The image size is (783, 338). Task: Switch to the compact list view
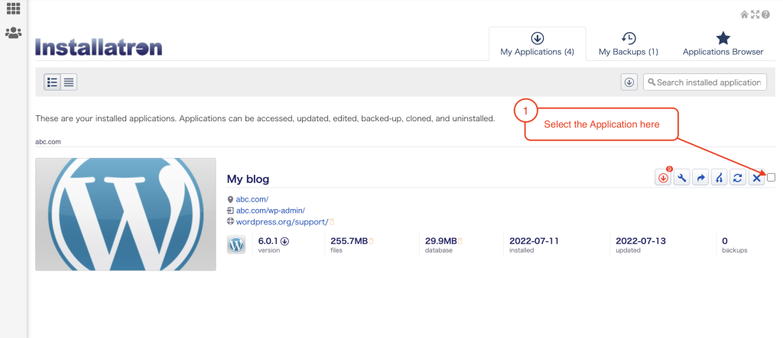69,82
